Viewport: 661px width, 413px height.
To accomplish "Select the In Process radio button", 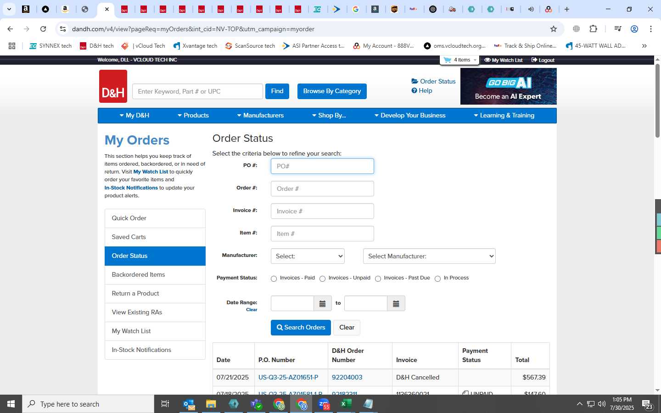I will coord(438,279).
